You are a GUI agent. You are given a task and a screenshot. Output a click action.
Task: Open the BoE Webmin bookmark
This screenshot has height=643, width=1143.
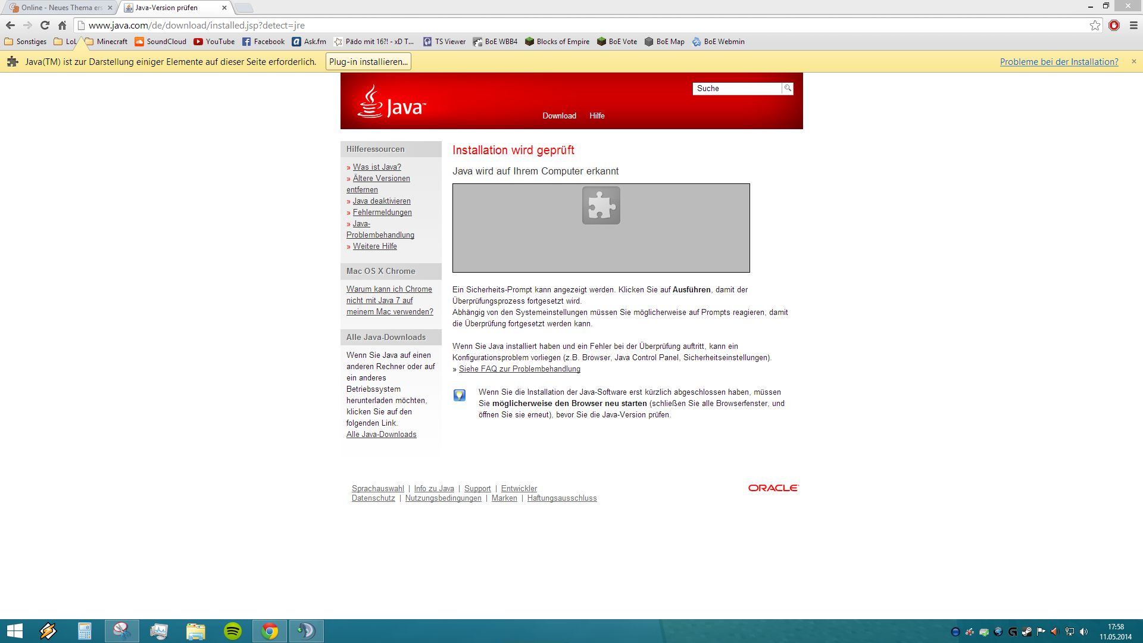(x=719, y=42)
